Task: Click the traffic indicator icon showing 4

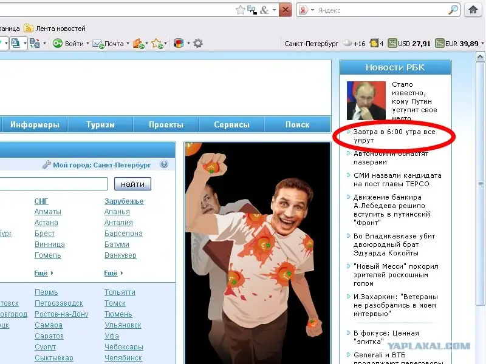Action: pos(374,43)
